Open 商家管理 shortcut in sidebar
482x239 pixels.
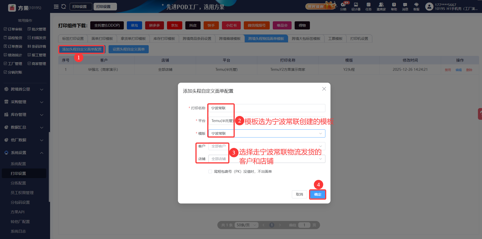(37, 64)
